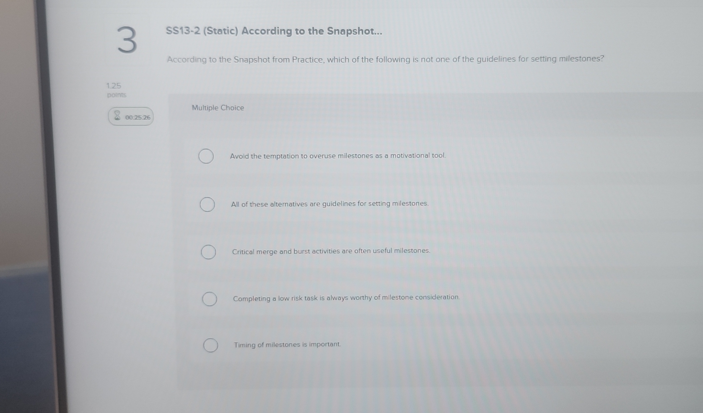Click the 00:25:26 countdown timer pill
Screen dimensions: 703x413
click(131, 117)
